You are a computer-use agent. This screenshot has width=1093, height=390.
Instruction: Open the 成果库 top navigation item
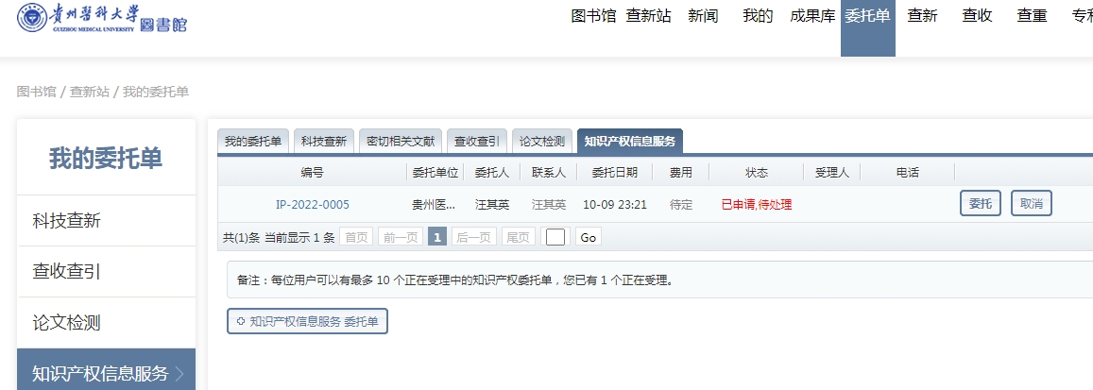tap(812, 15)
